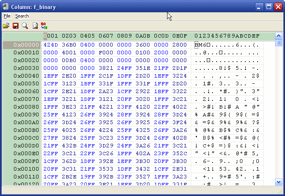This screenshot has width=285, height=196.
Task: Select the 0C0D column header
Action: [161, 36]
